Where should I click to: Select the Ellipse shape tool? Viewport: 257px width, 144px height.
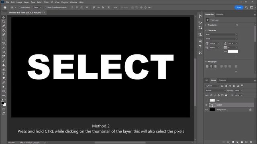click(x=4, y=91)
